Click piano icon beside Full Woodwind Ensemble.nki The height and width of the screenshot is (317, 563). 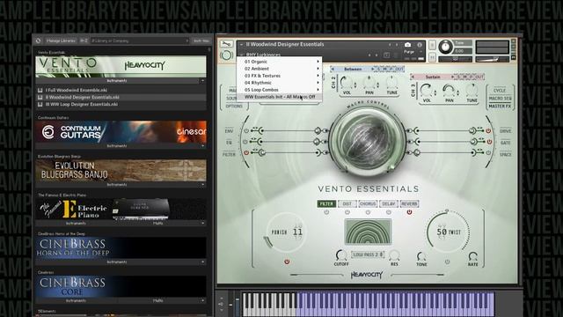(40, 90)
